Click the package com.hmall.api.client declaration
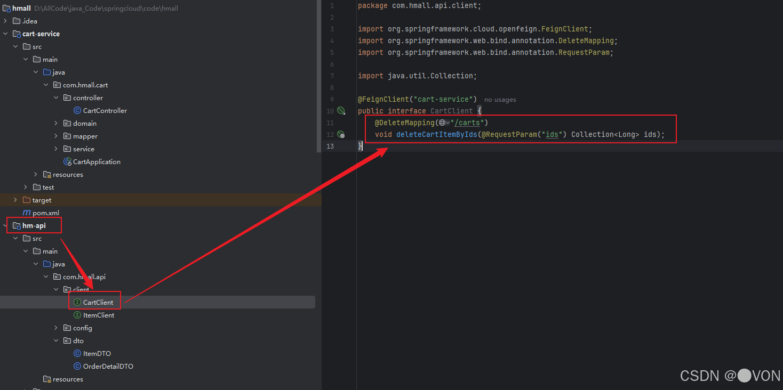This screenshot has height=390, width=783. pyautogui.click(x=420, y=5)
